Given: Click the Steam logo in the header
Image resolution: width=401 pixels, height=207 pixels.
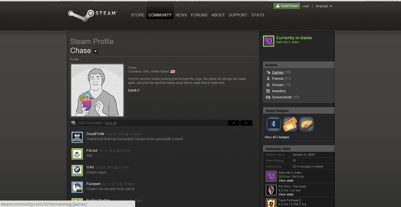Looking at the screenshot, I should pyautogui.click(x=92, y=16).
